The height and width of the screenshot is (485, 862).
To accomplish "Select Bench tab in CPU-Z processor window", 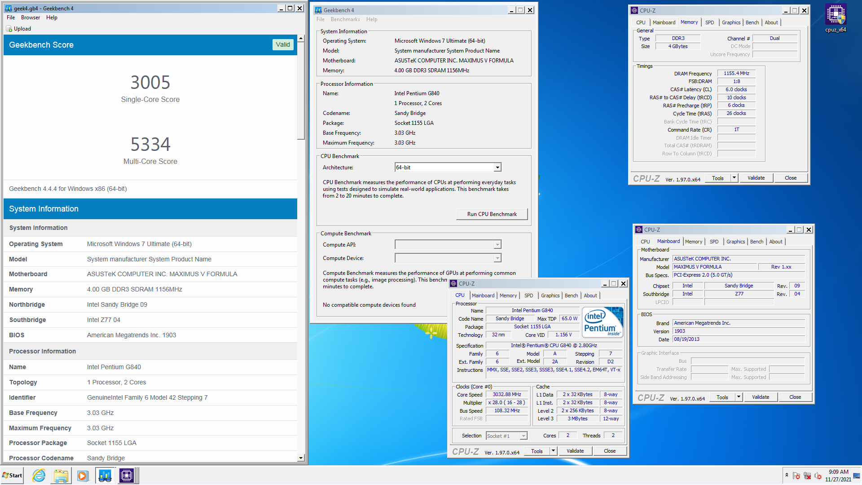I will [x=571, y=295].
